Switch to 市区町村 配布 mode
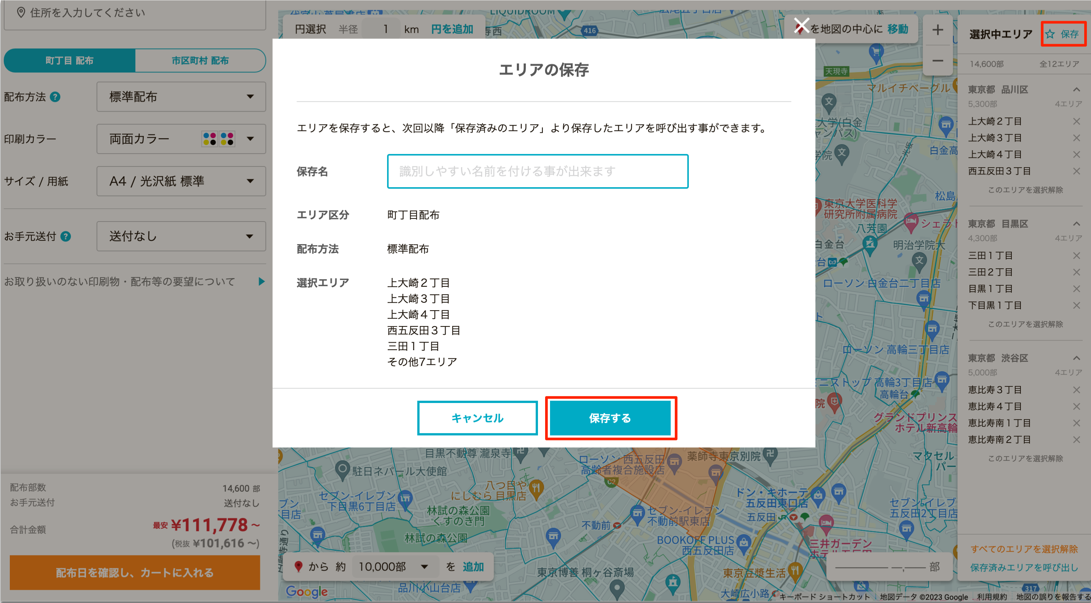 click(200, 61)
